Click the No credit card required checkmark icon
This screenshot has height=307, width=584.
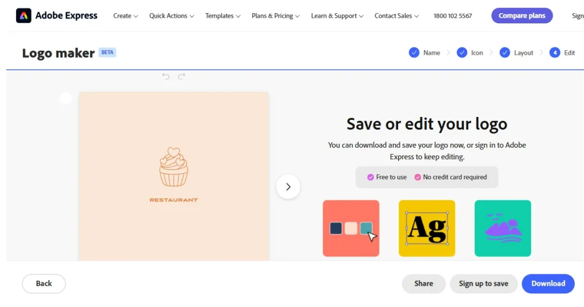click(417, 177)
